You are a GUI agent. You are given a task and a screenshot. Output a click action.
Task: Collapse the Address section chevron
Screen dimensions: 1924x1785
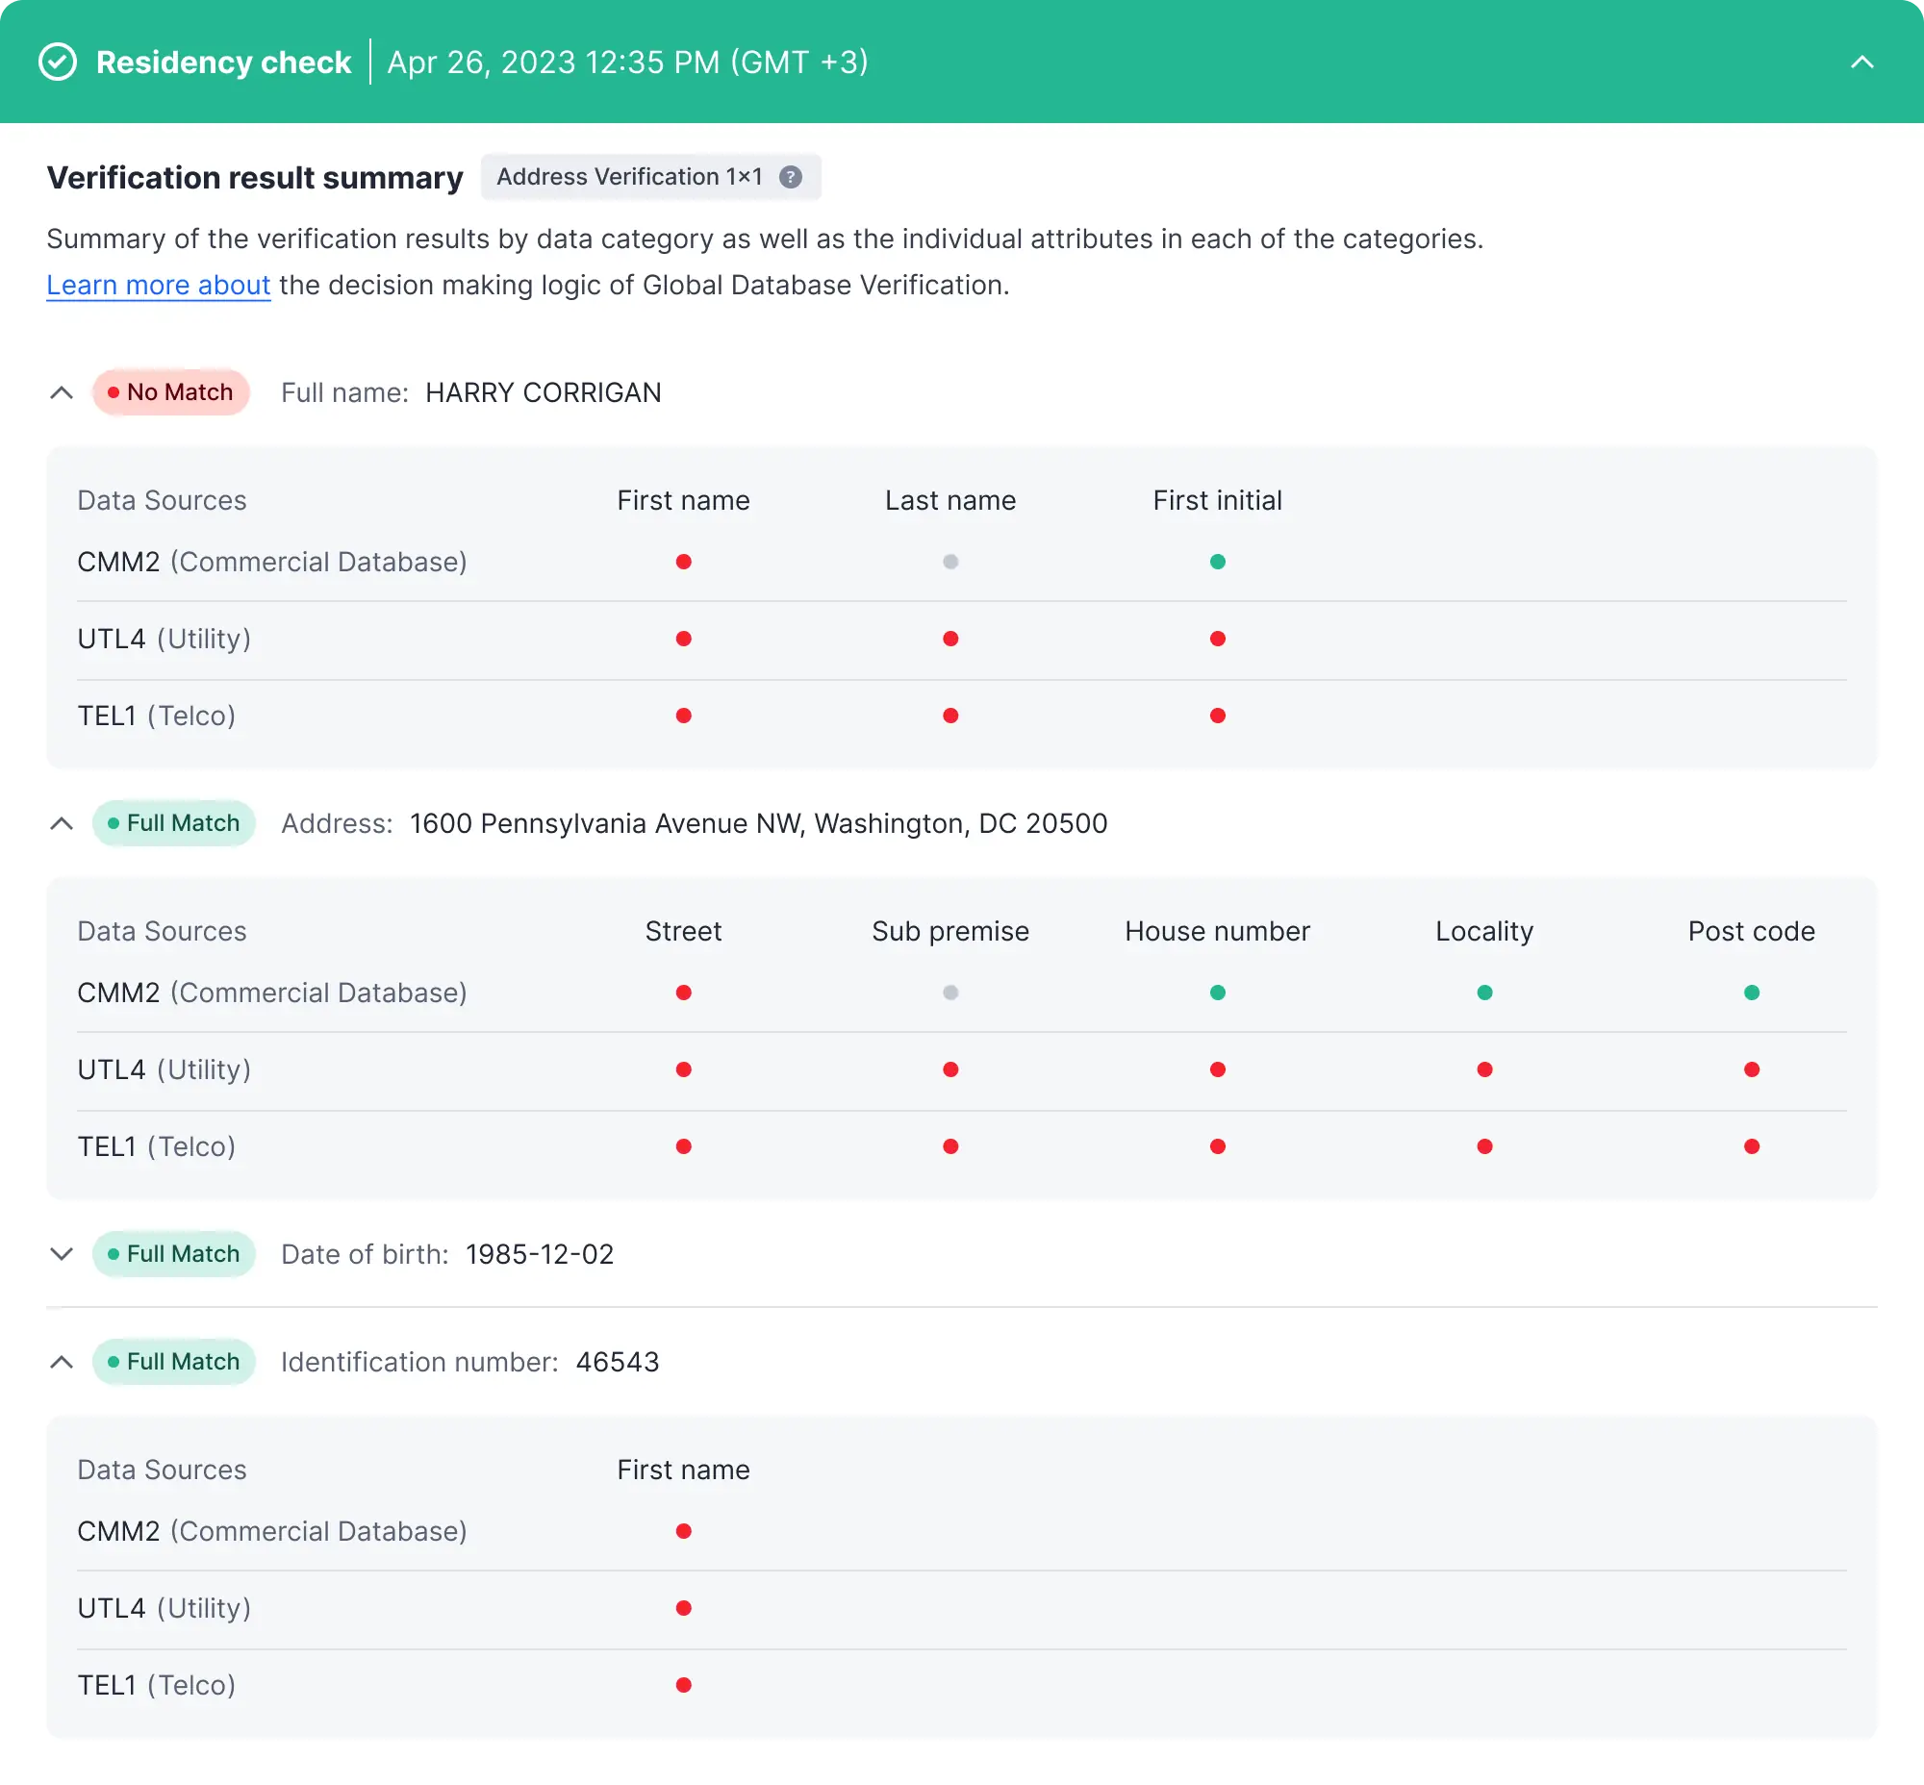61,823
